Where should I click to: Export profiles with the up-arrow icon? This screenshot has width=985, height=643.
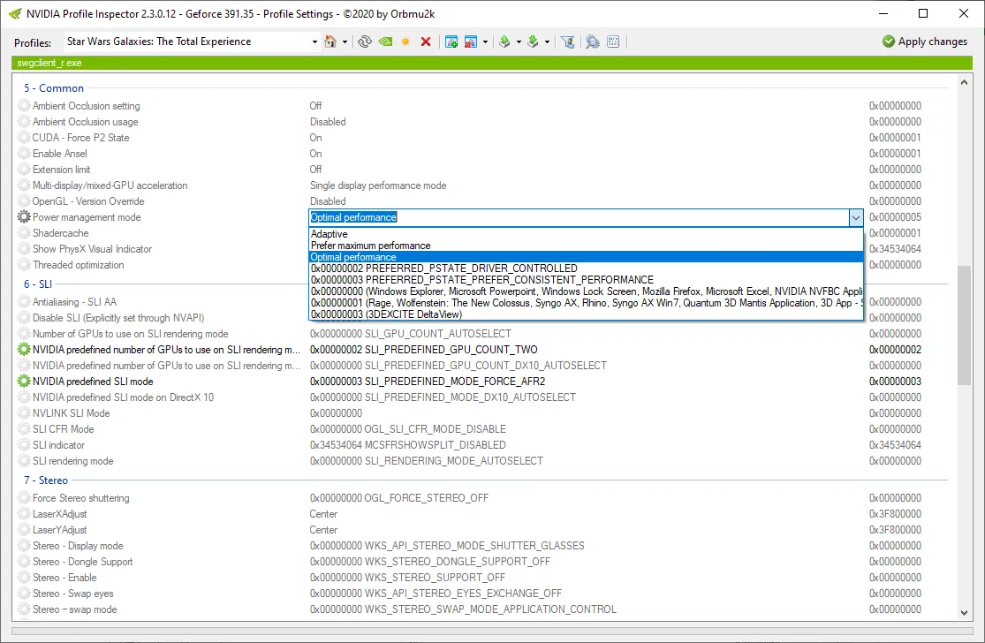coord(504,42)
